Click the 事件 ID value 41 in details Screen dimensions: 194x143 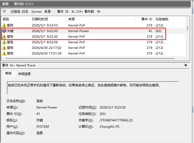[38, 114]
